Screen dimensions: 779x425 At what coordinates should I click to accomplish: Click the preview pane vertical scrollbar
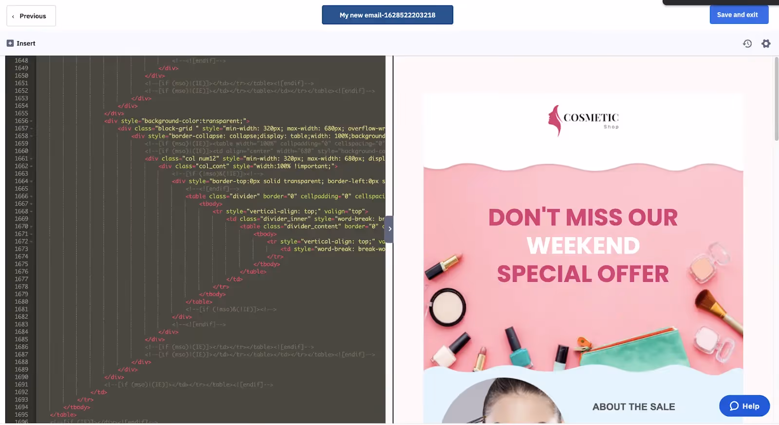tap(777, 99)
